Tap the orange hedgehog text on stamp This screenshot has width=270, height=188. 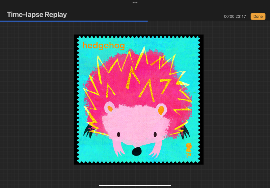(103, 46)
